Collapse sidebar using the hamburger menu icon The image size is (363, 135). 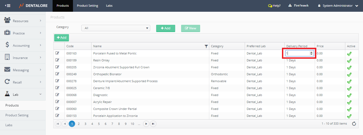click(x=8, y=6)
